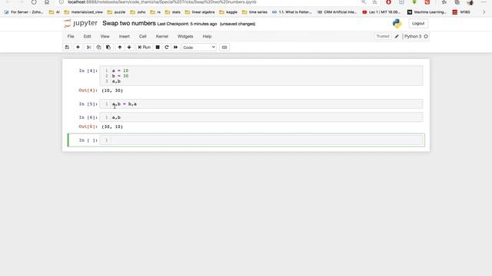Rename notebook title Swap two numbers

click(129, 24)
